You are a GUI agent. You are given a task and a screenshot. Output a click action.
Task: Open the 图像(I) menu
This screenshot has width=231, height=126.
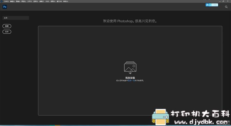click(18, 1)
